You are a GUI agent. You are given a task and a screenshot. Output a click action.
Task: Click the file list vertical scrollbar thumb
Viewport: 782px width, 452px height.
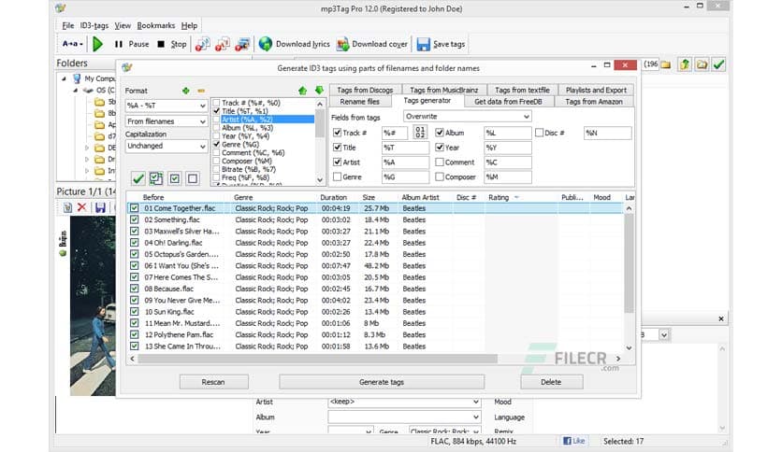point(629,262)
